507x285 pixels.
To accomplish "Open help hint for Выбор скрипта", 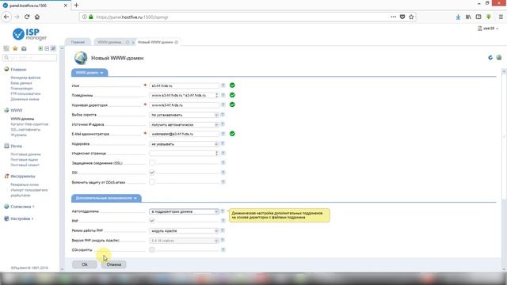I will pos(223,114).
